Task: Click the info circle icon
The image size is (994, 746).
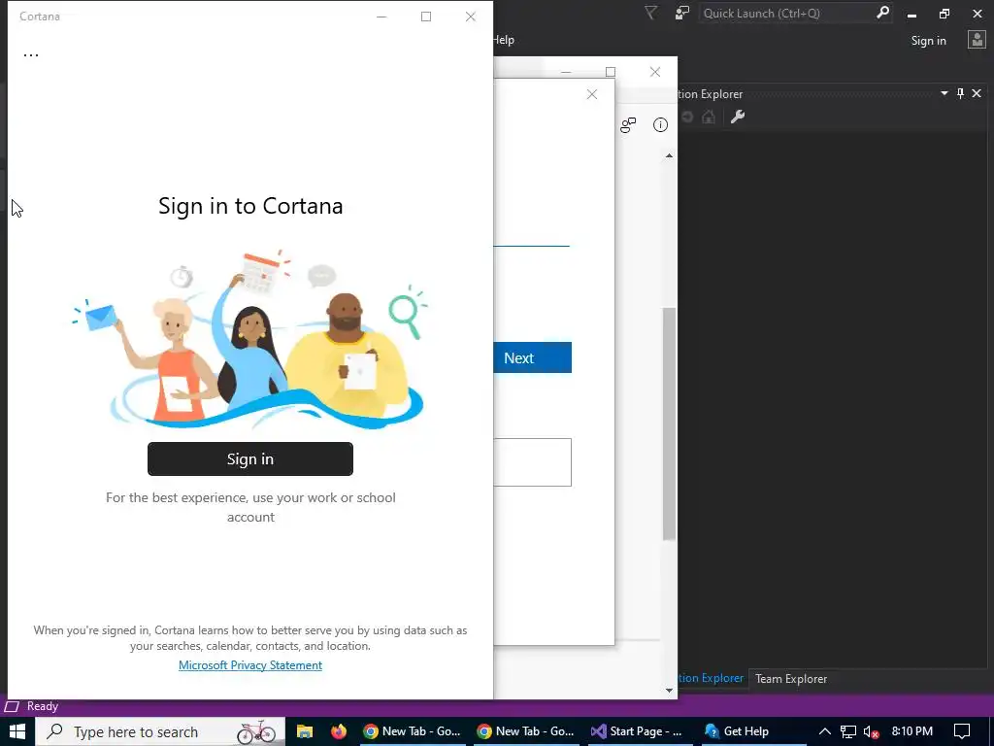Action: click(660, 125)
